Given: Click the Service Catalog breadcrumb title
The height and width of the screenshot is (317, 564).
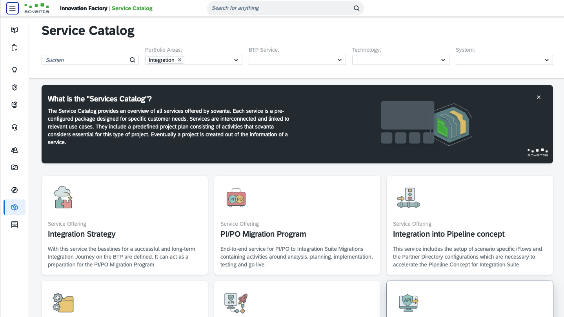Looking at the screenshot, I should [132, 8].
